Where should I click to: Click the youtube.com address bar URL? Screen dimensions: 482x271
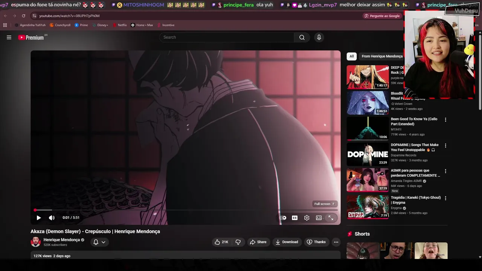pos(69,16)
